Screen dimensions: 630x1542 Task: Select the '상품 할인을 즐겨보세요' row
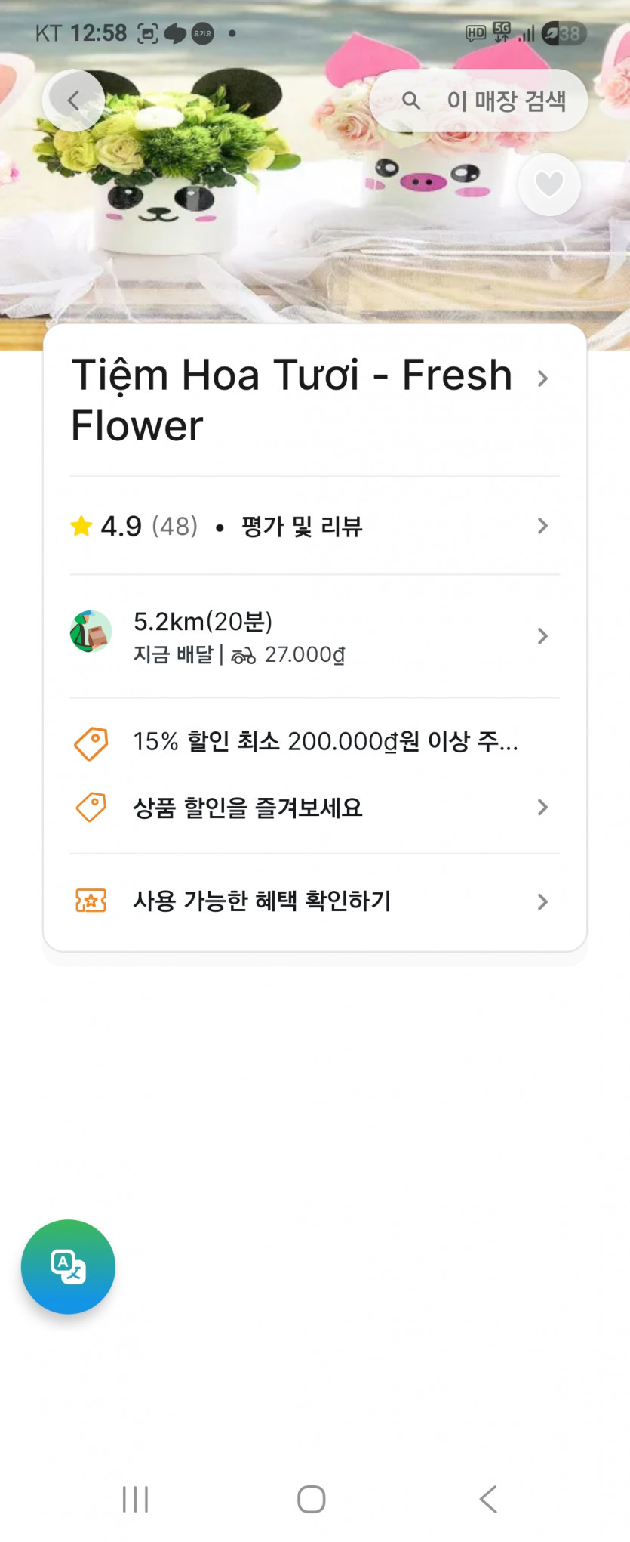click(247, 807)
